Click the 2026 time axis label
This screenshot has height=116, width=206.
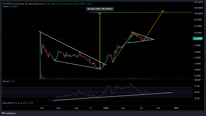click(106, 108)
